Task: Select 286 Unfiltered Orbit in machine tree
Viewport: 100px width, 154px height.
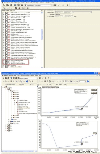Action: pos(23,112)
